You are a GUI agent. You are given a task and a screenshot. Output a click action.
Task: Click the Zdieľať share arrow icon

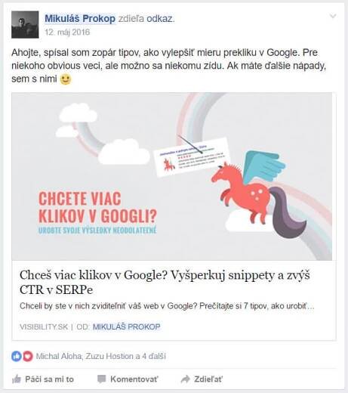click(x=186, y=379)
